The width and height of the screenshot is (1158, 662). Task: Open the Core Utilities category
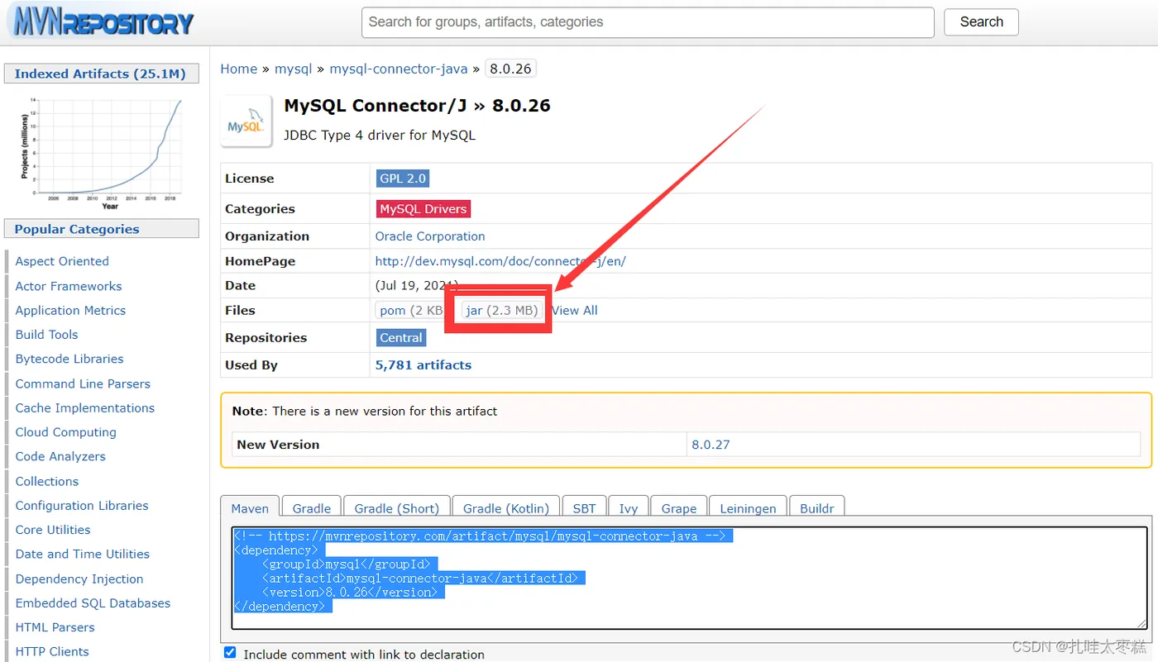point(53,530)
